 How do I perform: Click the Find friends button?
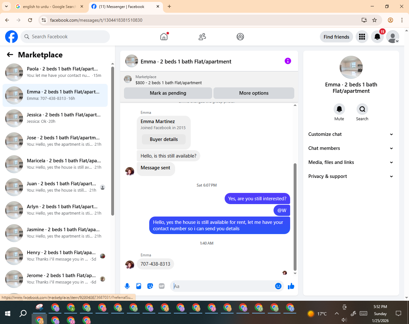click(x=336, y=37)
